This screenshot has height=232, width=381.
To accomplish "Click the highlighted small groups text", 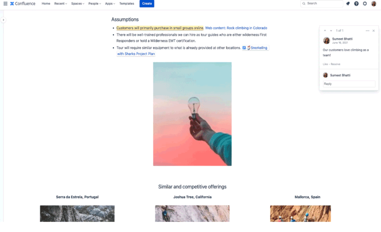I will click(160, 28).
